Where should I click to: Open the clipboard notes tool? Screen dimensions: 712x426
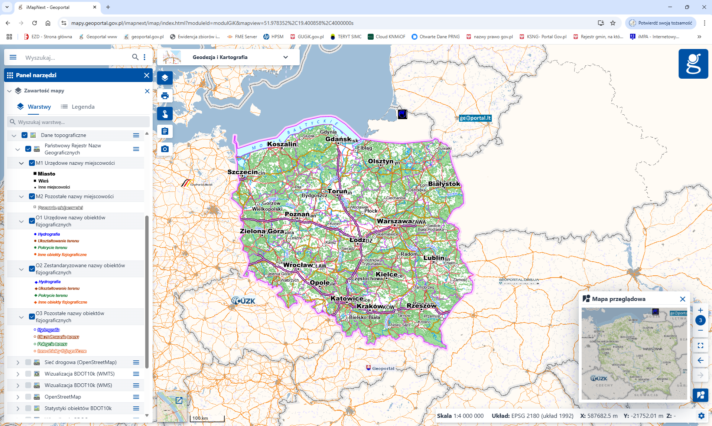(165, 131)
